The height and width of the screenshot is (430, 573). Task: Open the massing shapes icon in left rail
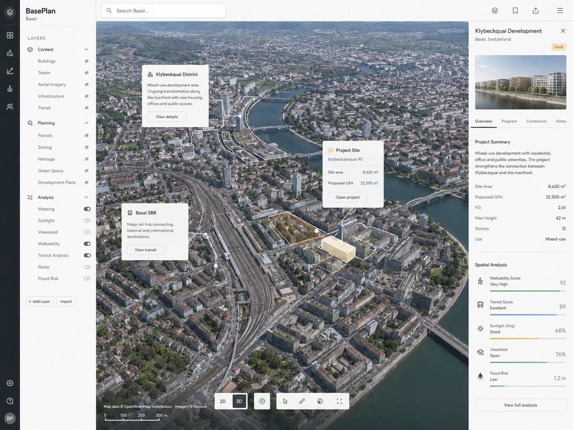[10, 53]
